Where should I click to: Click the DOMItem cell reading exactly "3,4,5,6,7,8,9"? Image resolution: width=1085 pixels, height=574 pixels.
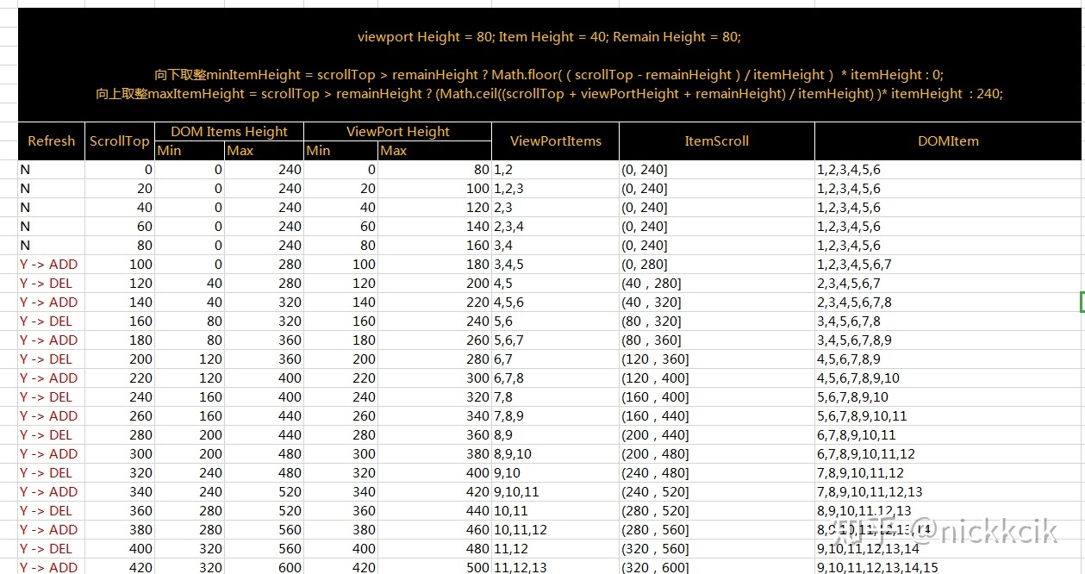click(949, 340)
